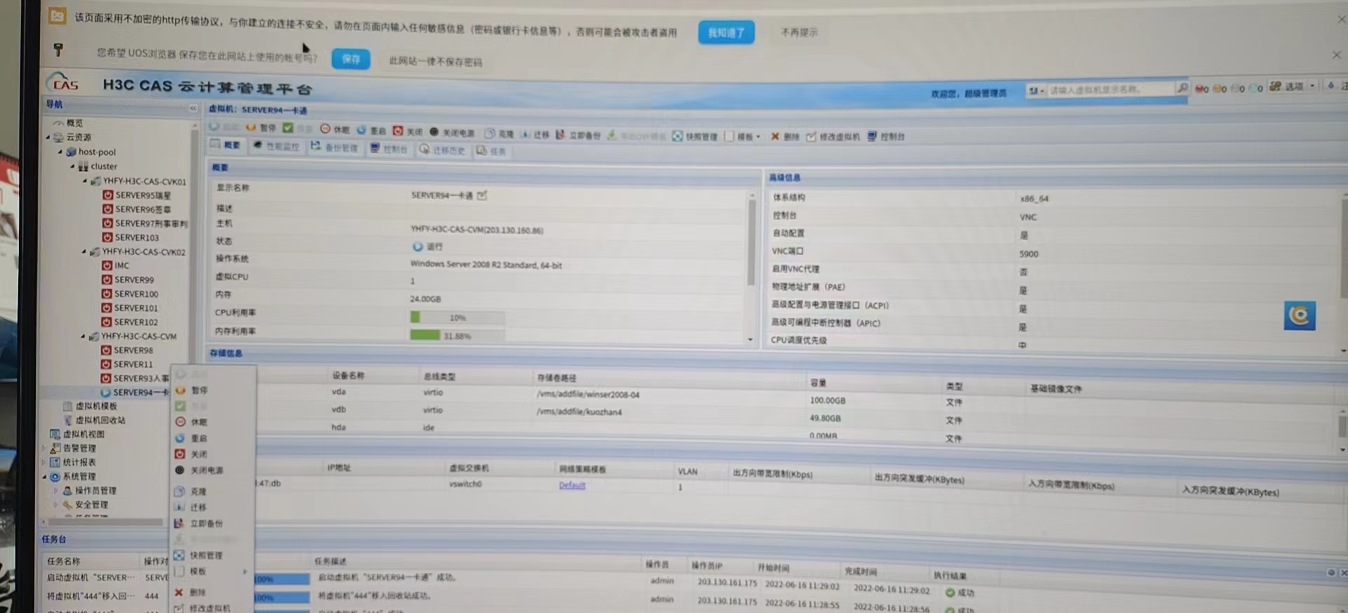Collapse the YHFY-H3C-CAS-CVK02 host node
1348x613 pixels.
coord(84,251)
